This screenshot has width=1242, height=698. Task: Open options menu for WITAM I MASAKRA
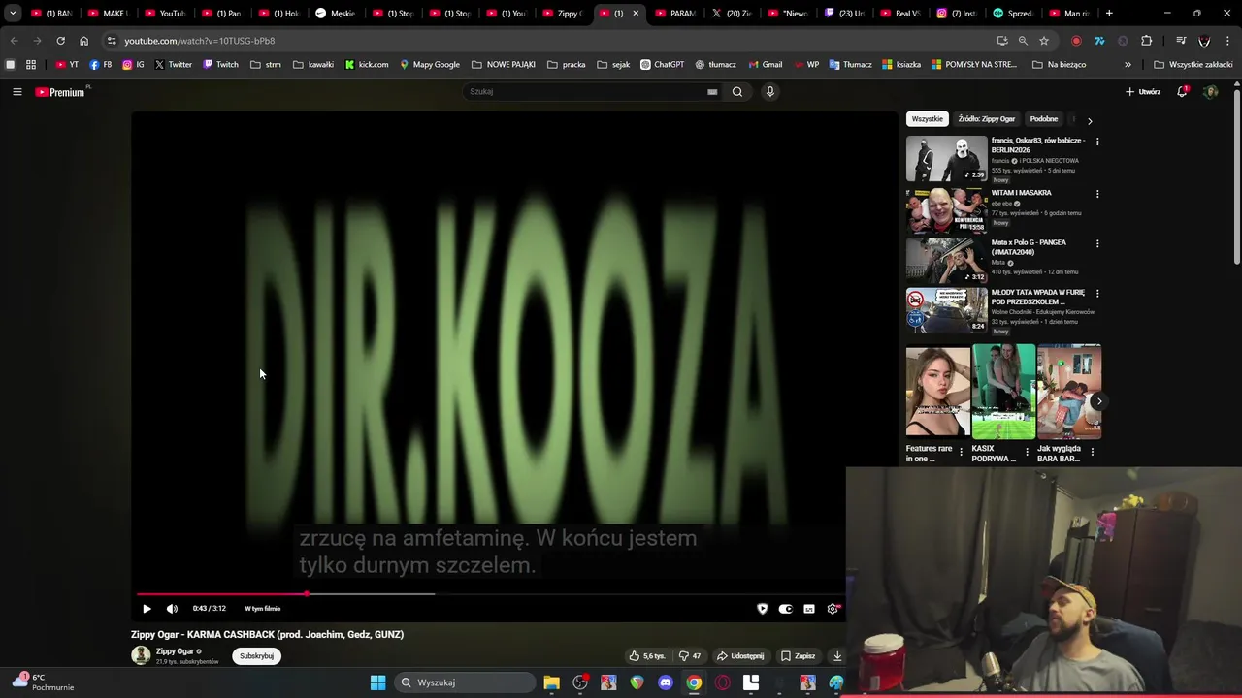click(x=1097, y=194)
